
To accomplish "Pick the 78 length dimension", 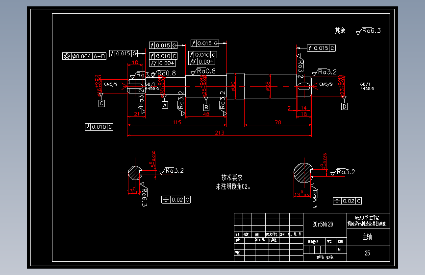I will [x=278, y=122].
